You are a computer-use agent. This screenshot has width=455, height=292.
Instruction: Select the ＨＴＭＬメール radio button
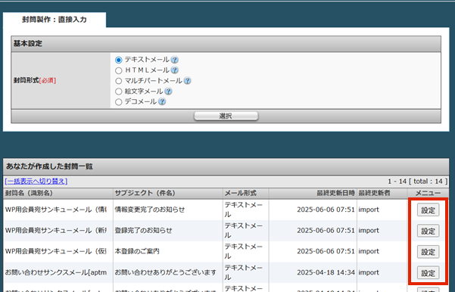click(118, 70)
